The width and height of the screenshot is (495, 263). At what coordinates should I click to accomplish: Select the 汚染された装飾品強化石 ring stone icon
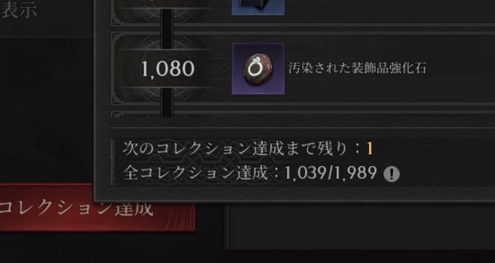point(258,69)
